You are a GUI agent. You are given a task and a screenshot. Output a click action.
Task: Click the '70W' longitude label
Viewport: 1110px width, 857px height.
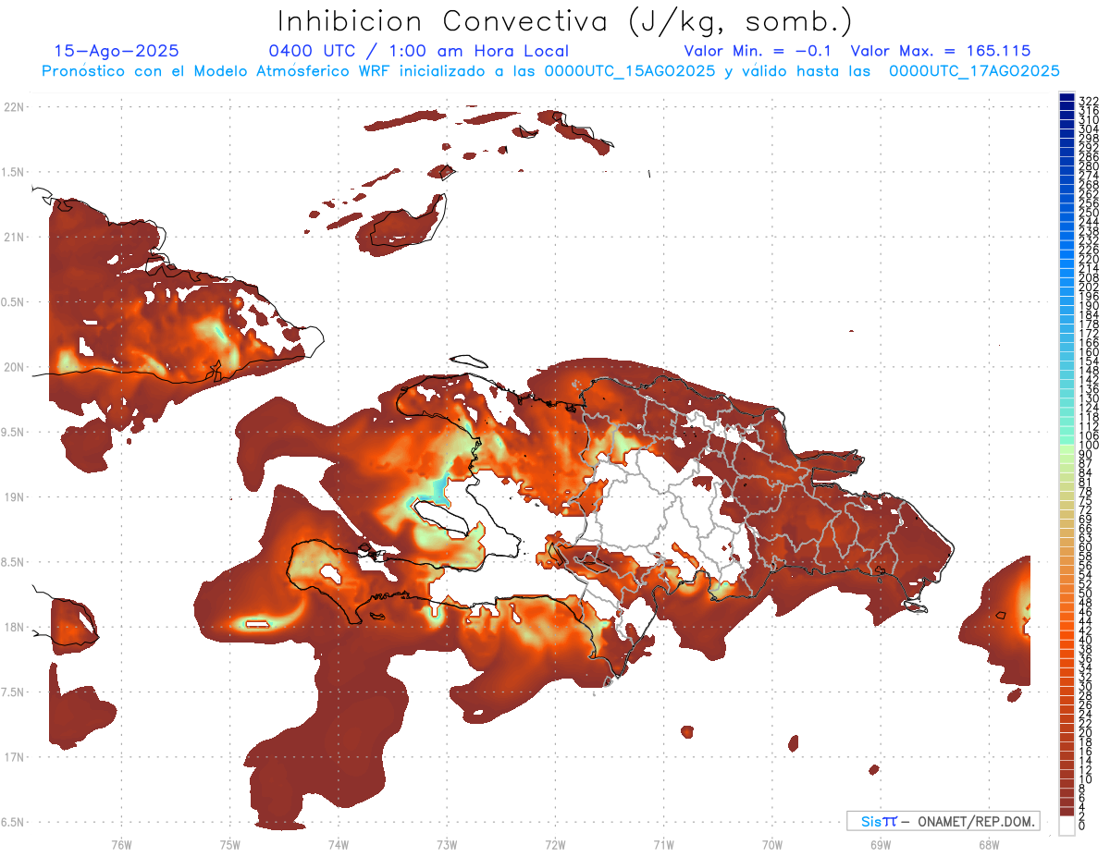click(772, 844)
